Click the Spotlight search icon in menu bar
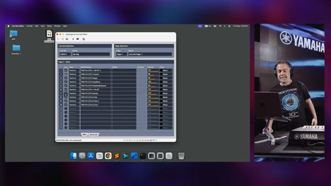 224,26
